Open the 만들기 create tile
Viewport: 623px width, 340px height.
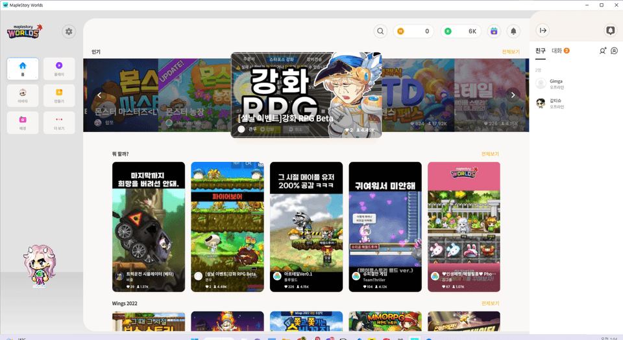[59, 95]
